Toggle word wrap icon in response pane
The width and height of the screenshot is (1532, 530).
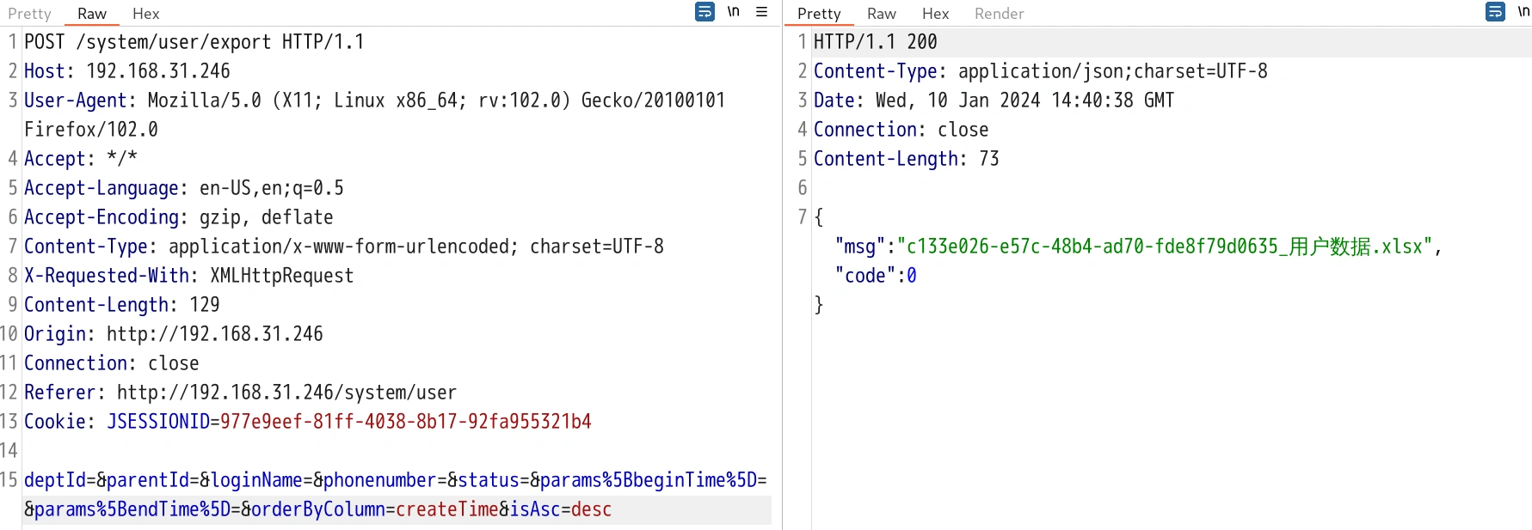click(1495, 12)
